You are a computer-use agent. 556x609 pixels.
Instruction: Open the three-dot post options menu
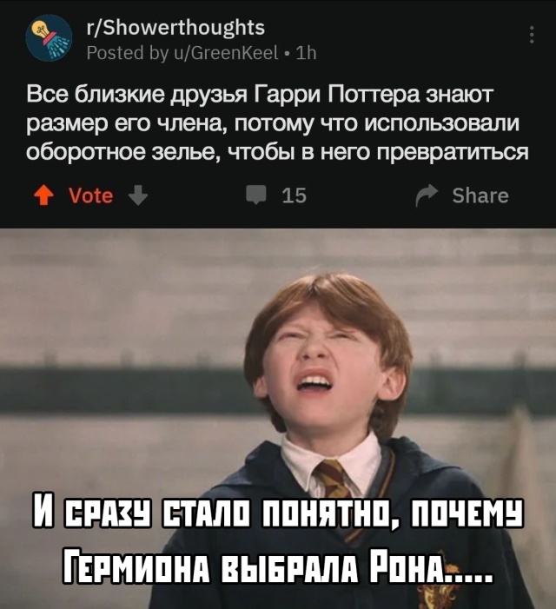click(532, 35)
